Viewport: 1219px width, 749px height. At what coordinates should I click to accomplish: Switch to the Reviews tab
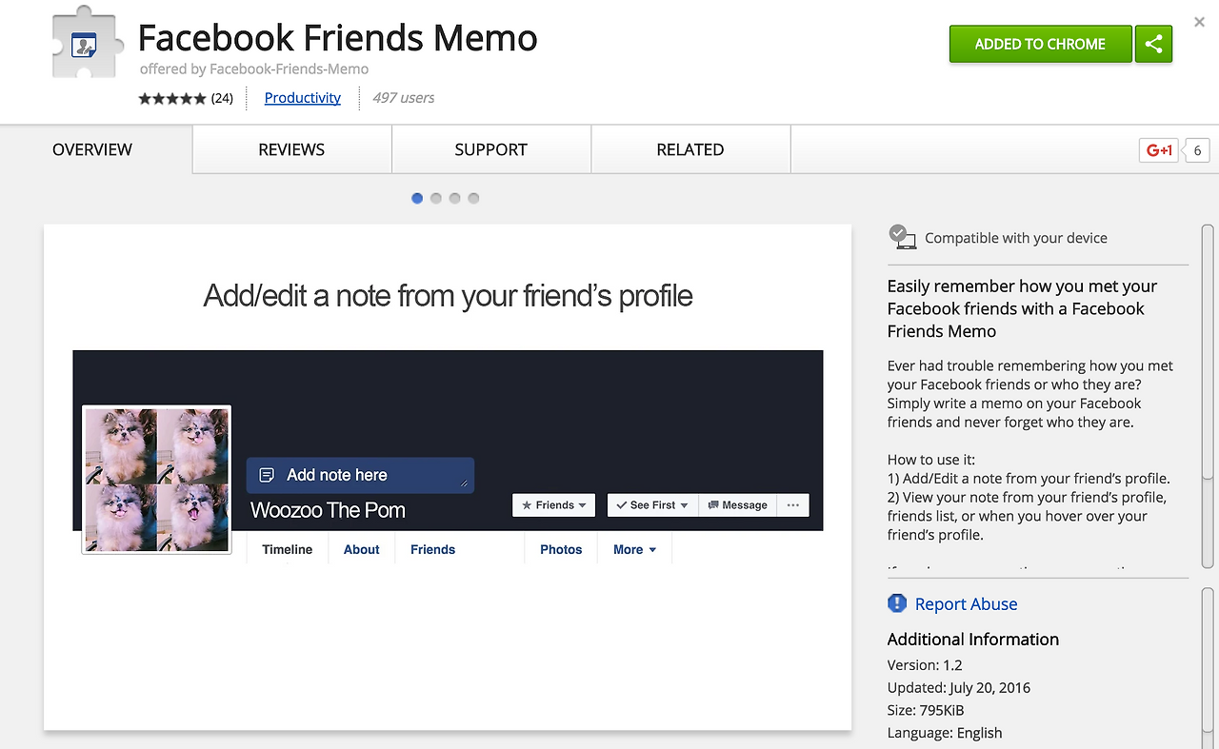tap(291, 149)
